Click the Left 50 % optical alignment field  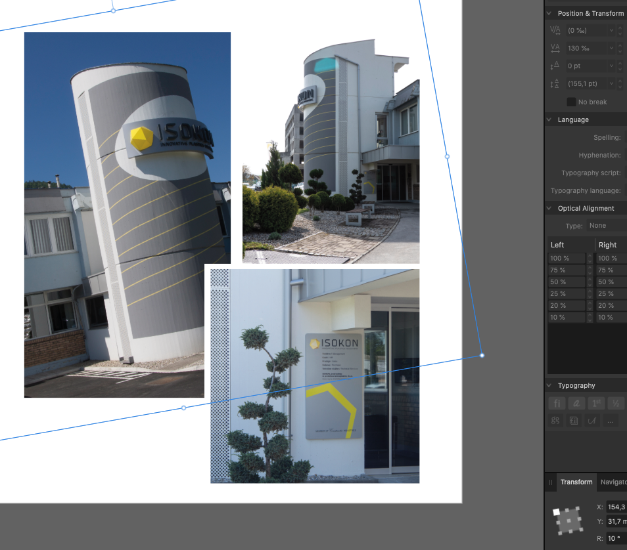(x=567, y=282)
